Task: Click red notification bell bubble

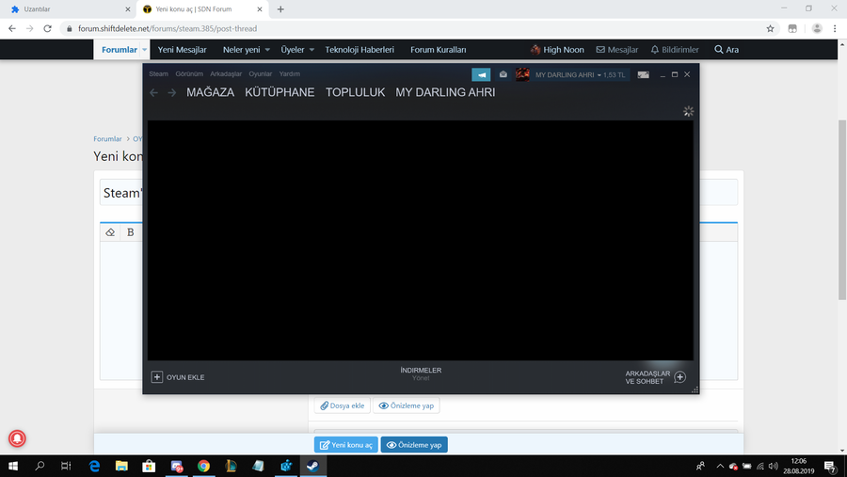Action: click(x=17, y=438)
